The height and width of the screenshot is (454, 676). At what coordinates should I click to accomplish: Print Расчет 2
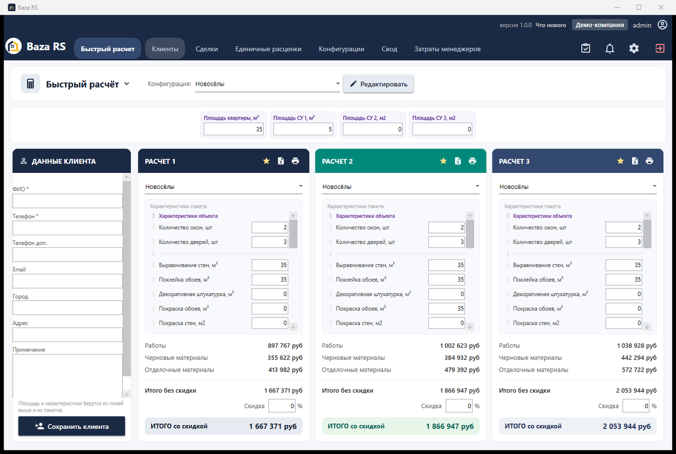472,161
